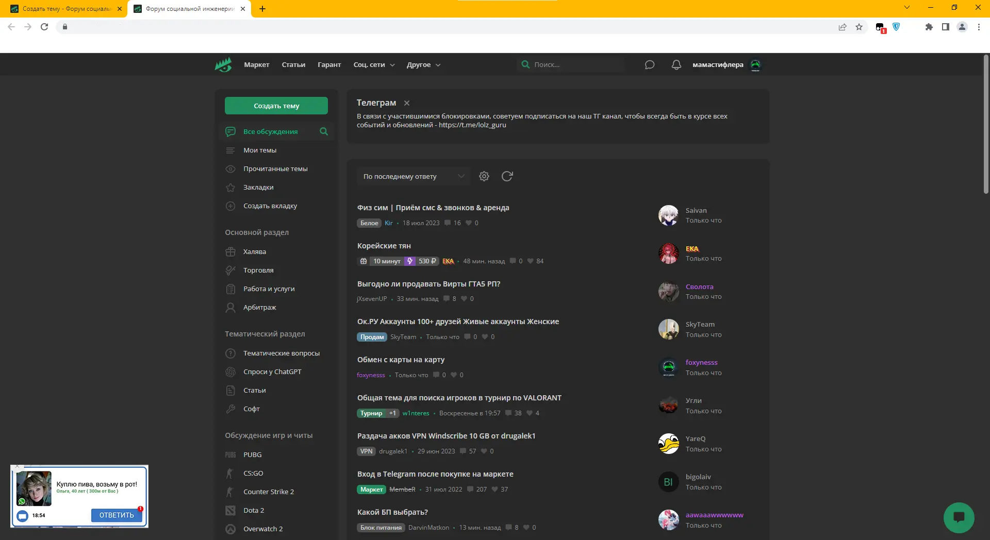Screen dimensions: 990x540
Task: Click the page vertical scrollbar
Action: pos(986,124)
